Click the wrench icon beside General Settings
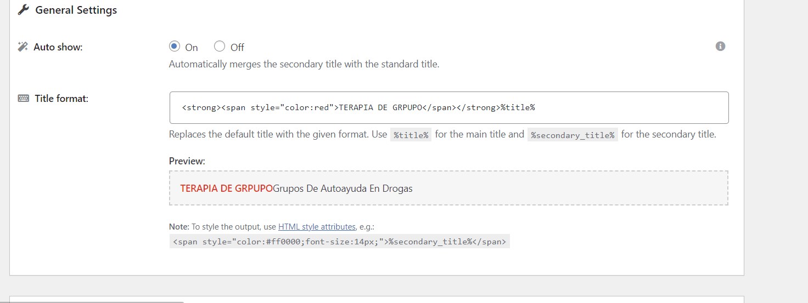 pos(23,10)
